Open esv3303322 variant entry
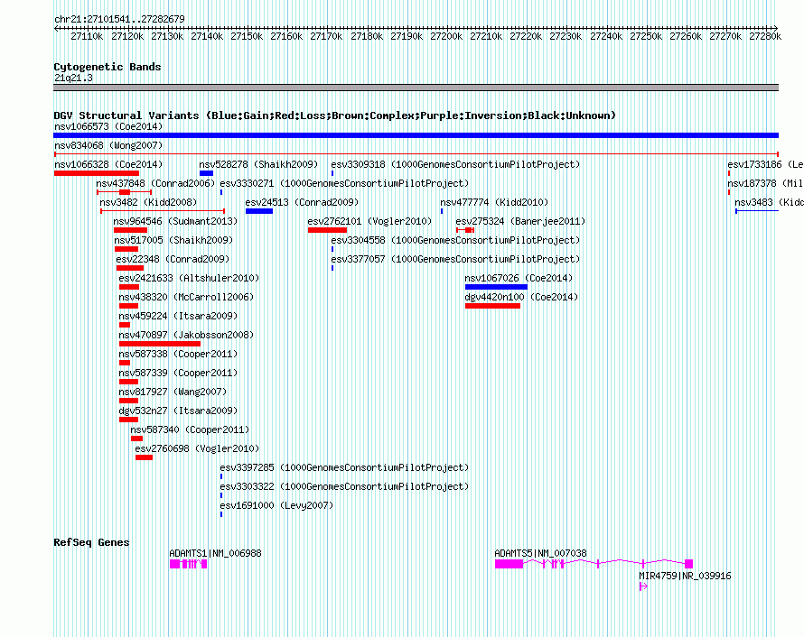804x637 pixels. coord(344,486)
